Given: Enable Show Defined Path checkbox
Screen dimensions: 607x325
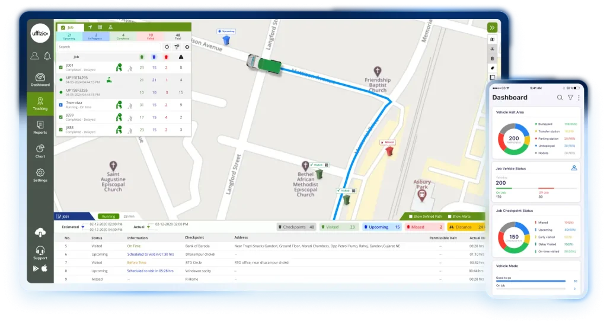Looking at the screenshot, I should pyautogui.click(x=411, y=217).
